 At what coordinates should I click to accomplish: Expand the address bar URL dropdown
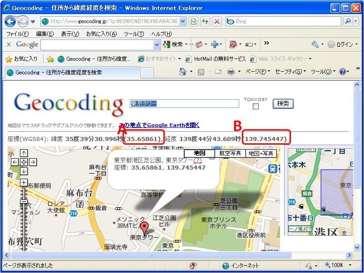[183, 21]
